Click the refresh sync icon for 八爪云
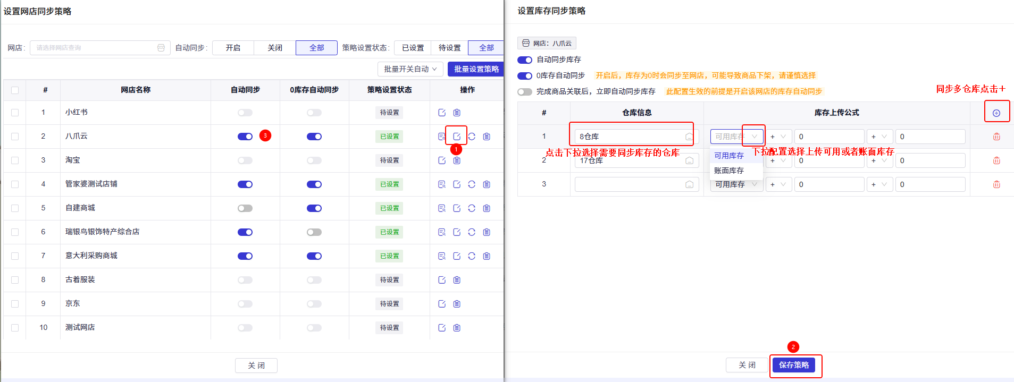 pos(472,137)
